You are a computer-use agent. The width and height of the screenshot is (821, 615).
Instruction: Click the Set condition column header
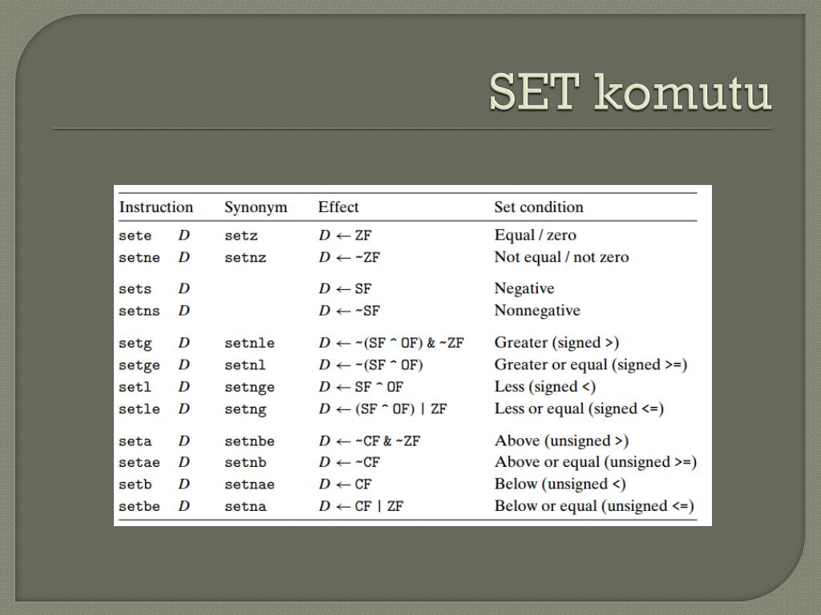point(539,207)
